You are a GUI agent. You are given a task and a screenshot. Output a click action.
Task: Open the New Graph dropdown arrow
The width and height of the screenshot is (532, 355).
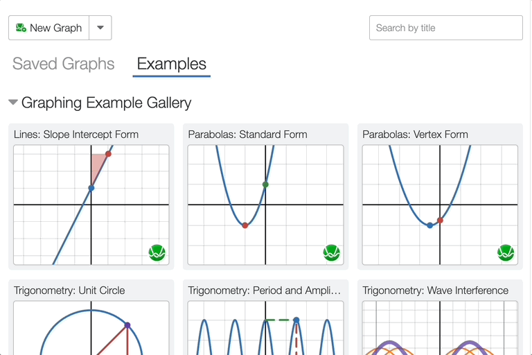(100, 28)
